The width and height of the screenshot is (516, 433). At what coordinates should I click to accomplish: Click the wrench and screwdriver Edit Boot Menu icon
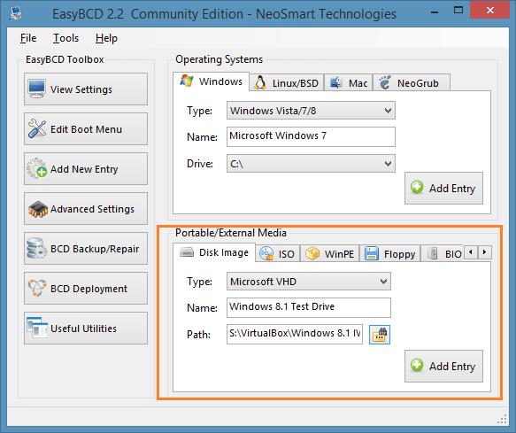coord(37,128)
